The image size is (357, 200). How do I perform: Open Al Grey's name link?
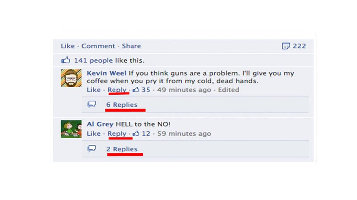(x=100, y=124)
